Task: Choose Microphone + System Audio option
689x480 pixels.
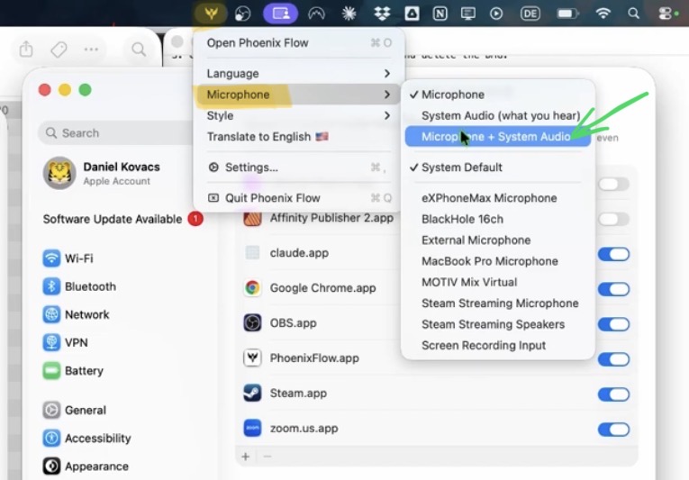Action: [x=498, y=137]
